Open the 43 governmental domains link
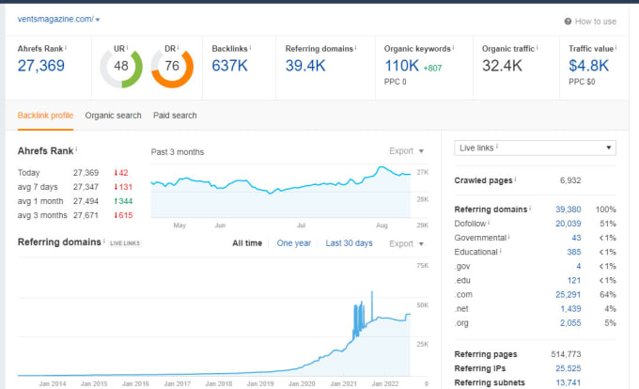 coord(576,238)
